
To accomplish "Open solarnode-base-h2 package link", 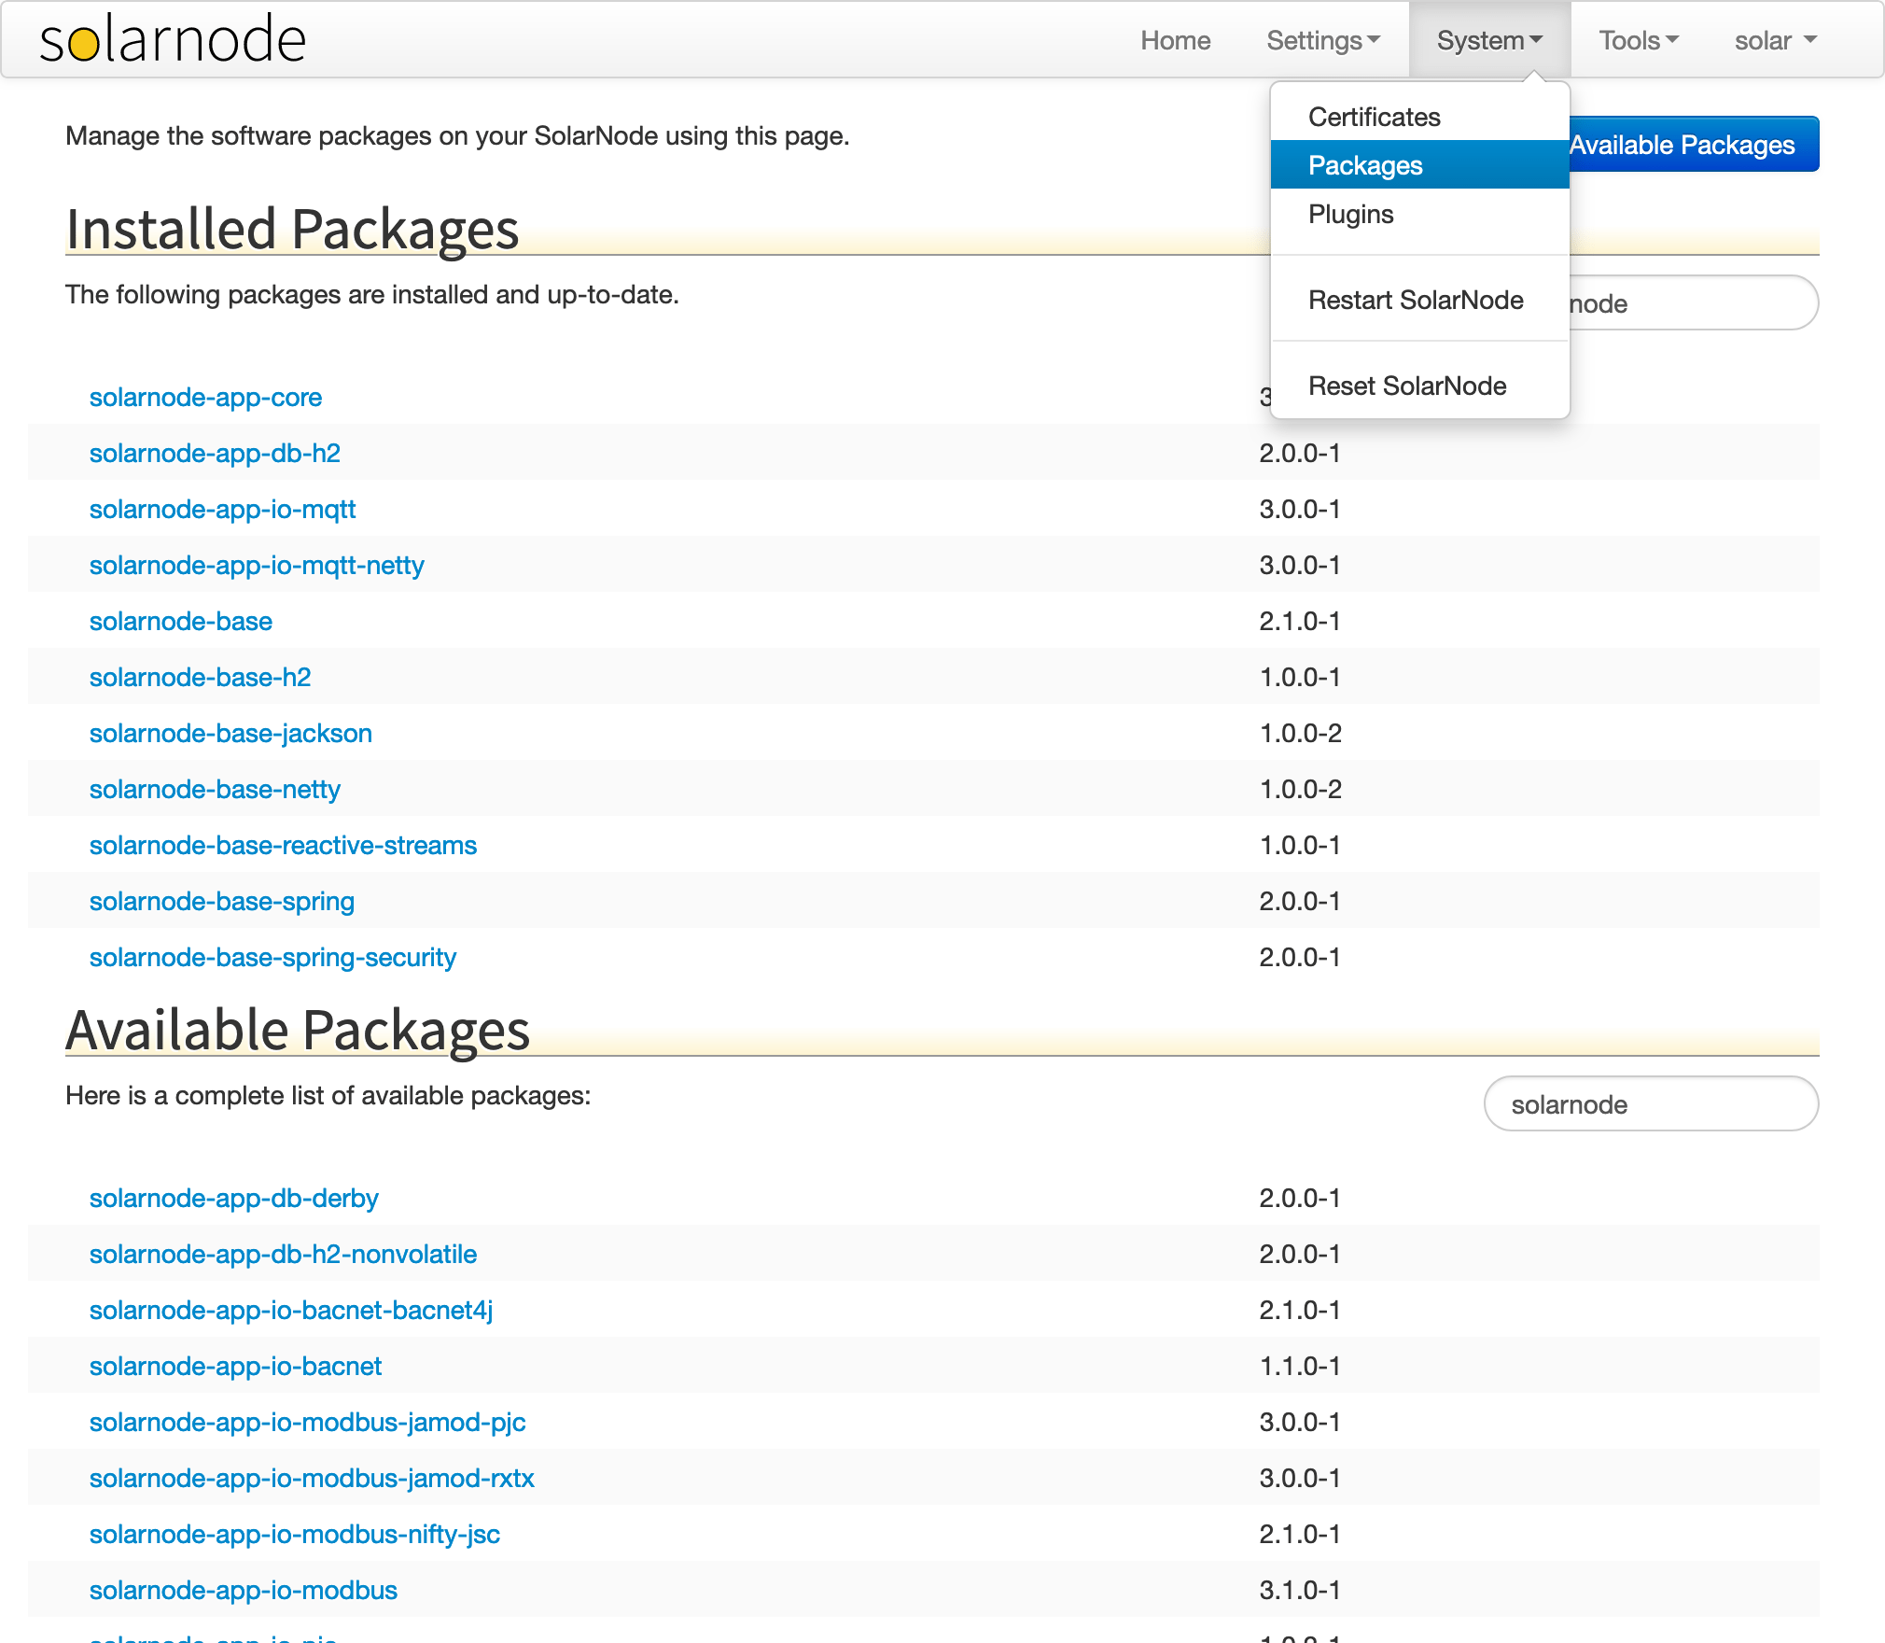I will [x=200, y=678].
